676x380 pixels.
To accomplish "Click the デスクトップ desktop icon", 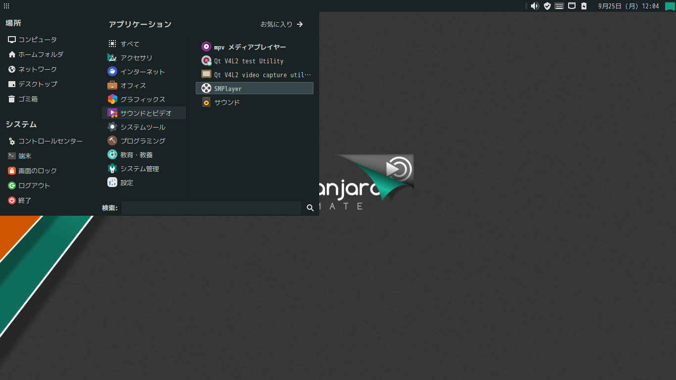I will (x=12, y=84).
